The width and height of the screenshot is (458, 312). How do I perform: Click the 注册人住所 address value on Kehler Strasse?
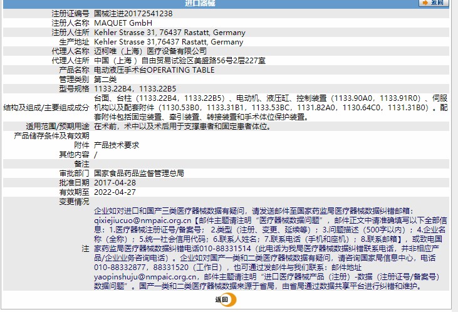point(170,33)
